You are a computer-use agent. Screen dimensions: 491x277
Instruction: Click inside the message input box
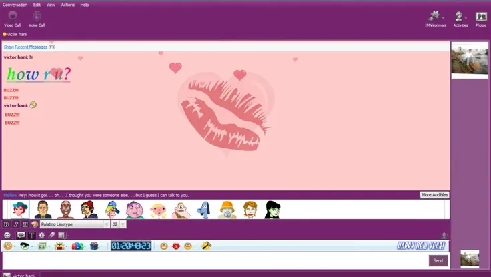click(x=215, y=260)
